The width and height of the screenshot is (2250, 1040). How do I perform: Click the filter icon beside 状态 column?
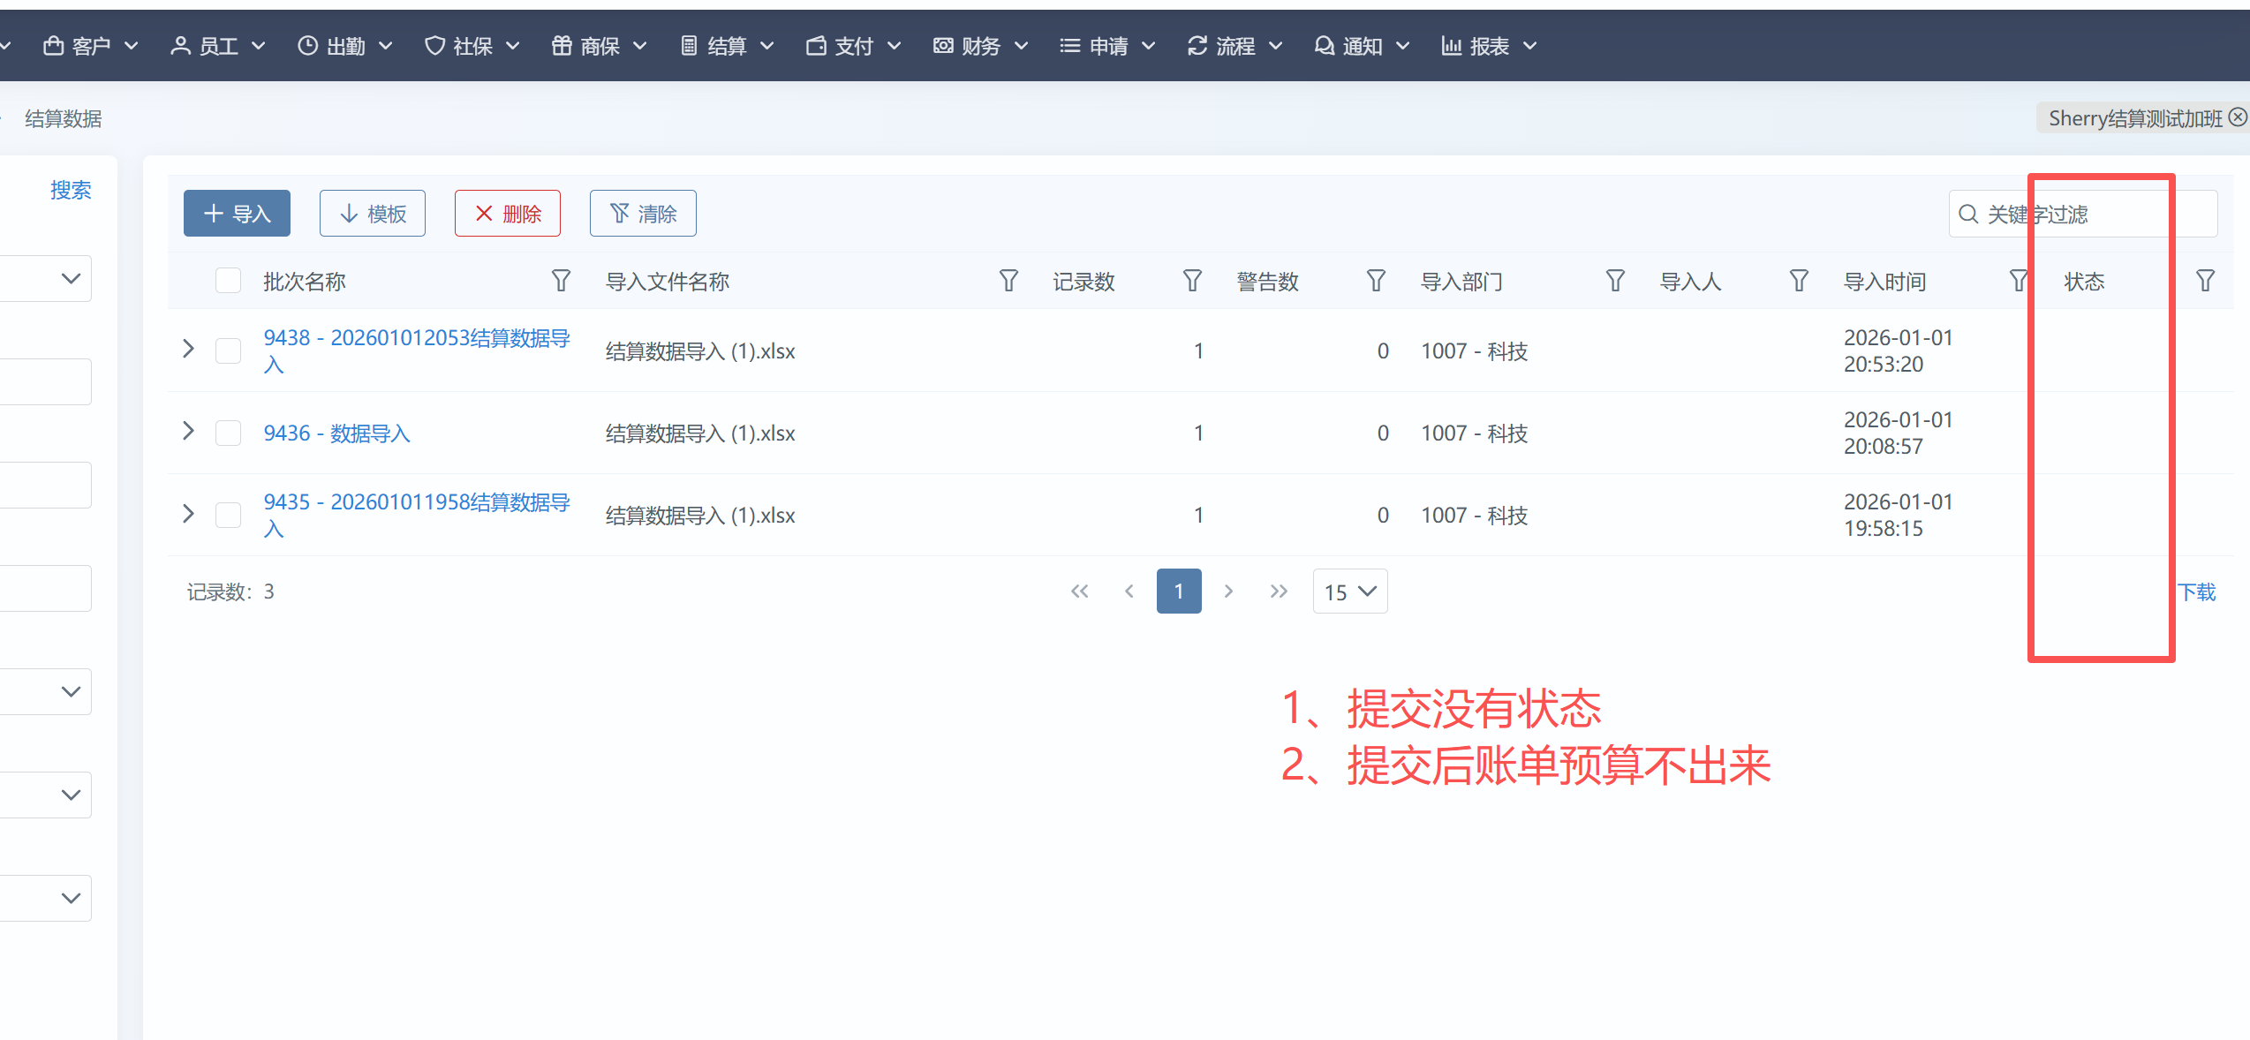pyautogui.click(x=2205, y=281)
